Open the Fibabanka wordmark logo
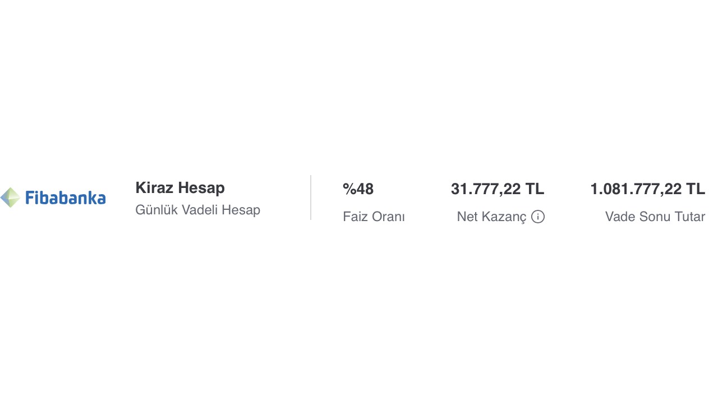 (66, 198)
